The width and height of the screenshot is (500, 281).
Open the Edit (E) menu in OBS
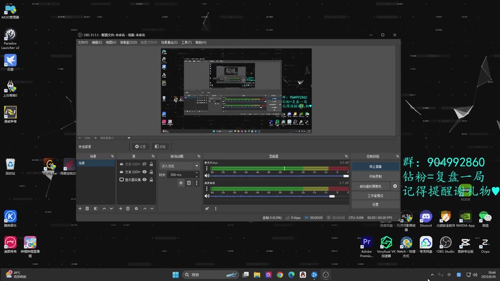click(97, 42)
